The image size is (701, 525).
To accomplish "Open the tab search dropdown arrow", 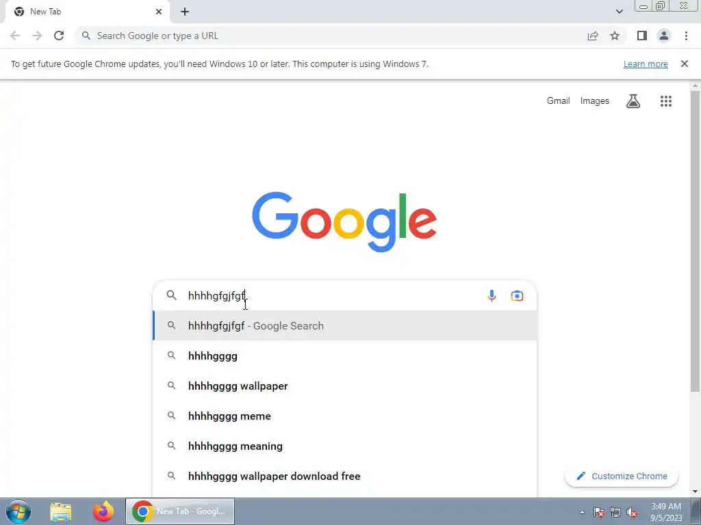I will point(619,12).
